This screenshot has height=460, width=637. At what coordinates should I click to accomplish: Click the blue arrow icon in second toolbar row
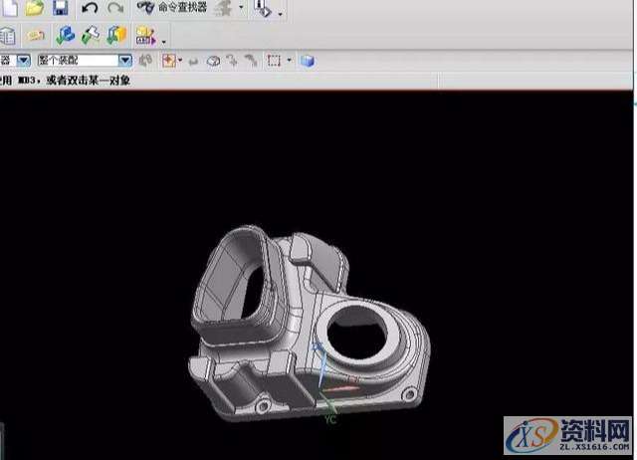tap(65, 36)
